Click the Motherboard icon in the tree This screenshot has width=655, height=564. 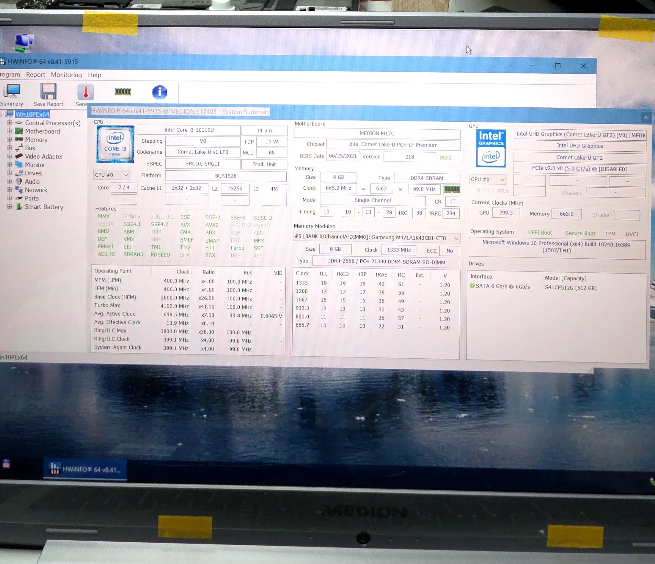coord(19,131)
